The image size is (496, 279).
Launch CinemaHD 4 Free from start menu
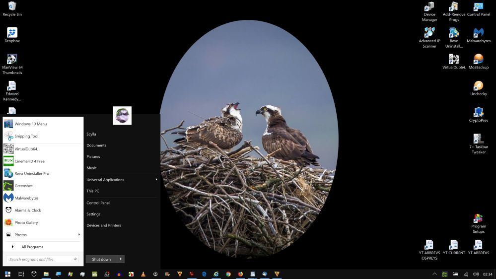[x=43, y=161]
